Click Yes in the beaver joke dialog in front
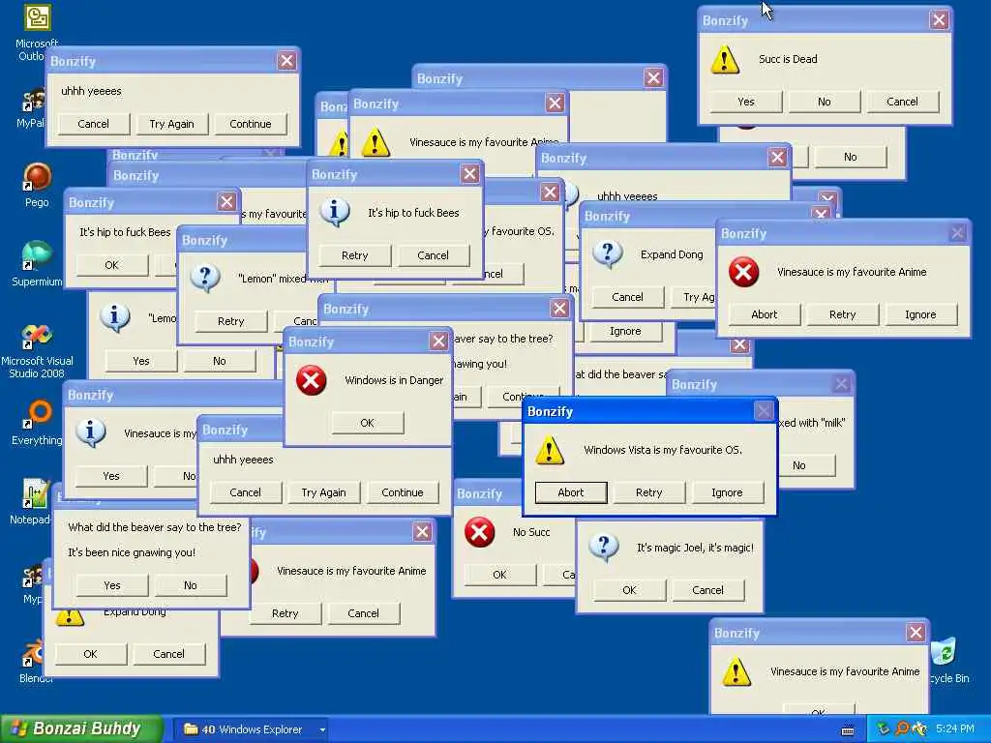This screenshot has height=743, width=991. tap(112, 585)
